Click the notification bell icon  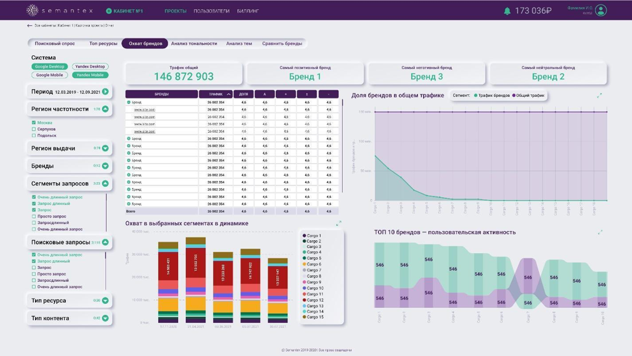pos(507,10)
